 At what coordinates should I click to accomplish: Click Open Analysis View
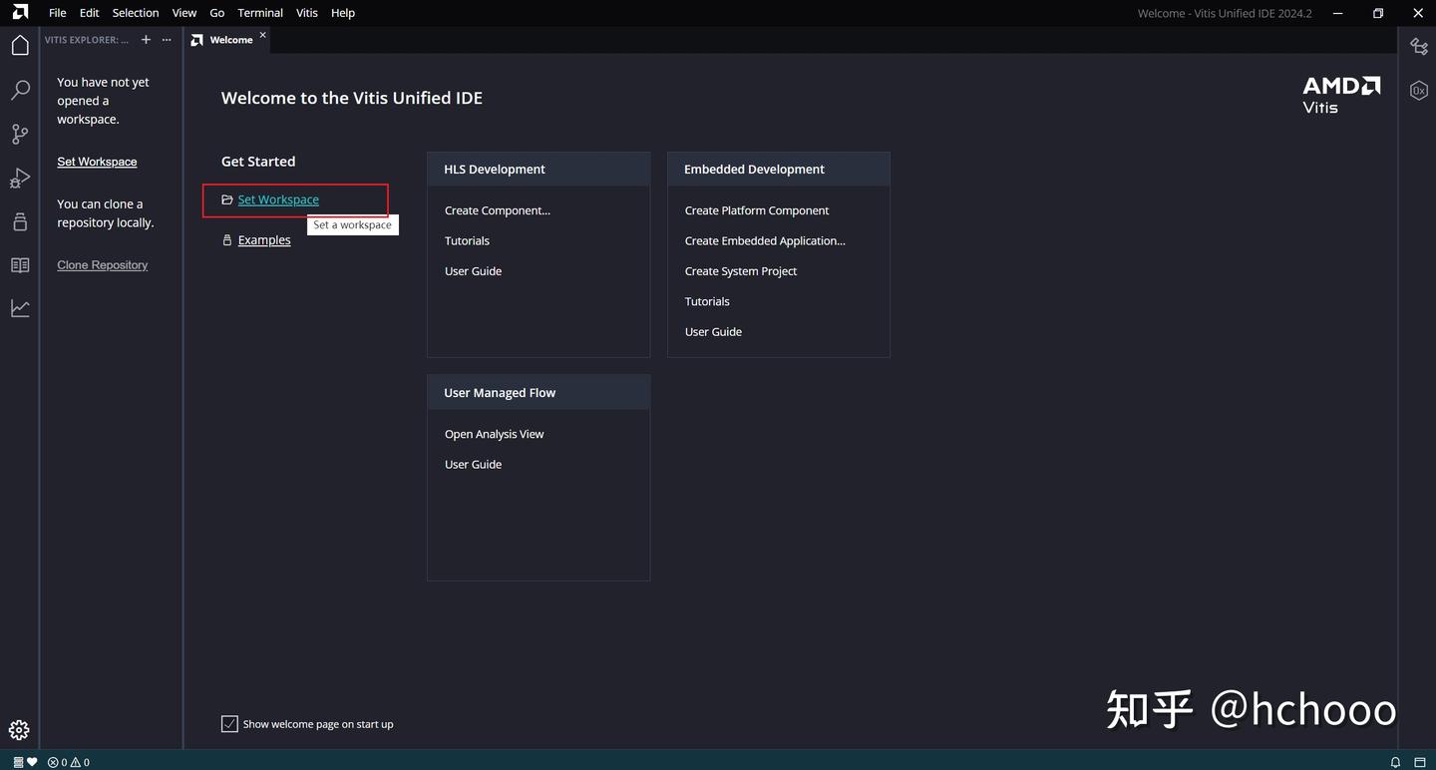click(x=495, y=434)
